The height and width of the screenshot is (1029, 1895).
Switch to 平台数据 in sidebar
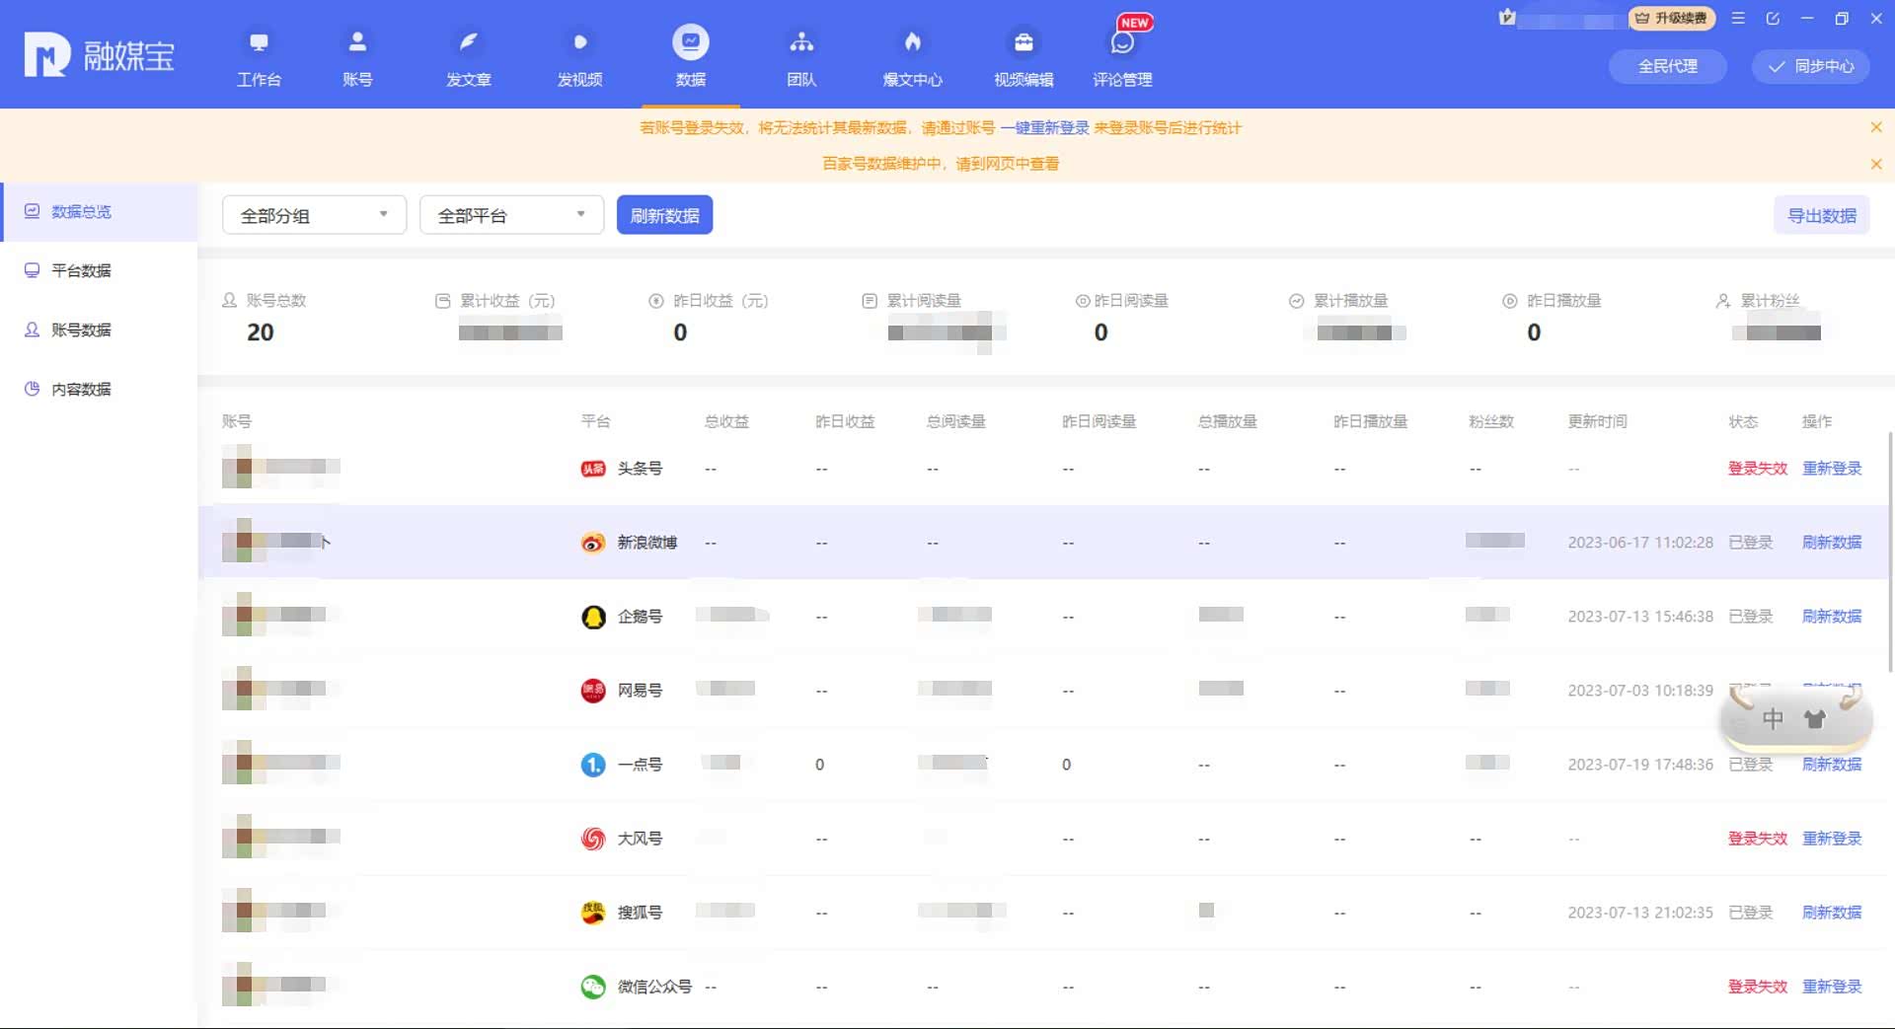[81, 270]
